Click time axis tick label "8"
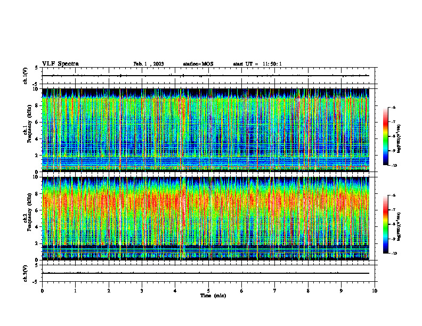 pyautogui.click(x=308, y=291)
